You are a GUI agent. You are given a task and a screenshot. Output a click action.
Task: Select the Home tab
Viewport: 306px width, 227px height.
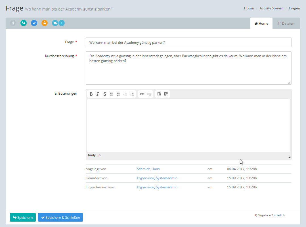coord(261,24)
